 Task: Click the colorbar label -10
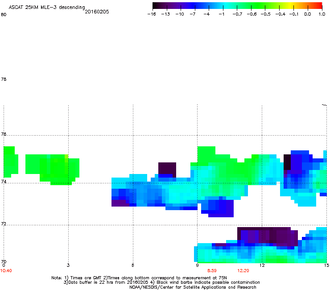pyautogui.click(x=180, y=14)
